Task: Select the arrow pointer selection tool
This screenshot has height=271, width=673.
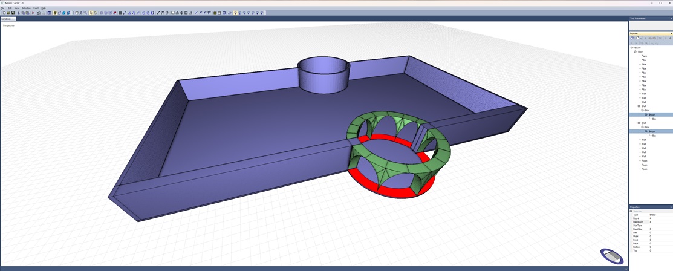Action: click(x=91, y=13)
